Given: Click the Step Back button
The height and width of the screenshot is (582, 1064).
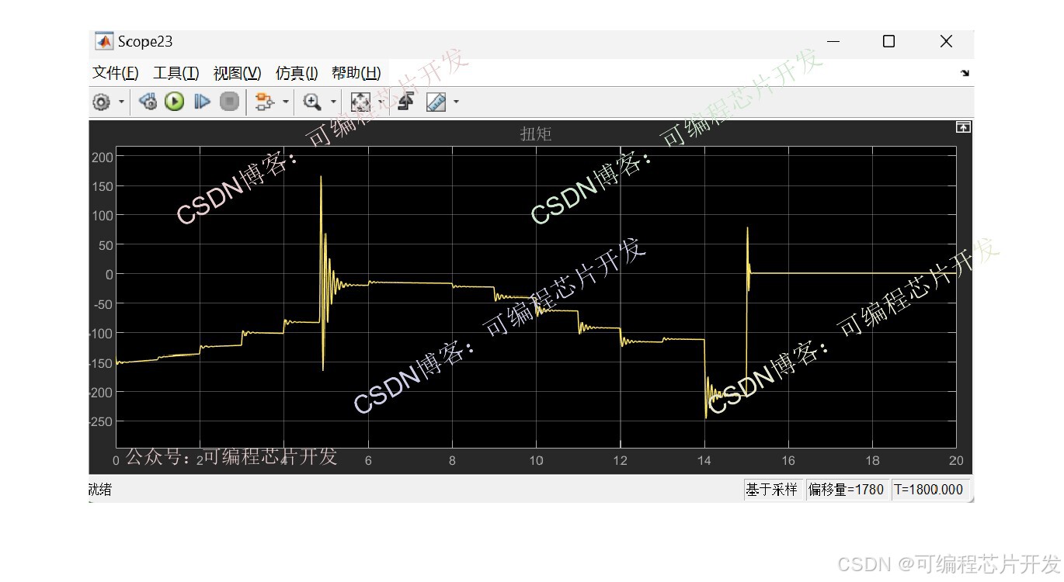Looking at the screenshot, I should pyautogui.click(x=148, y=102).
